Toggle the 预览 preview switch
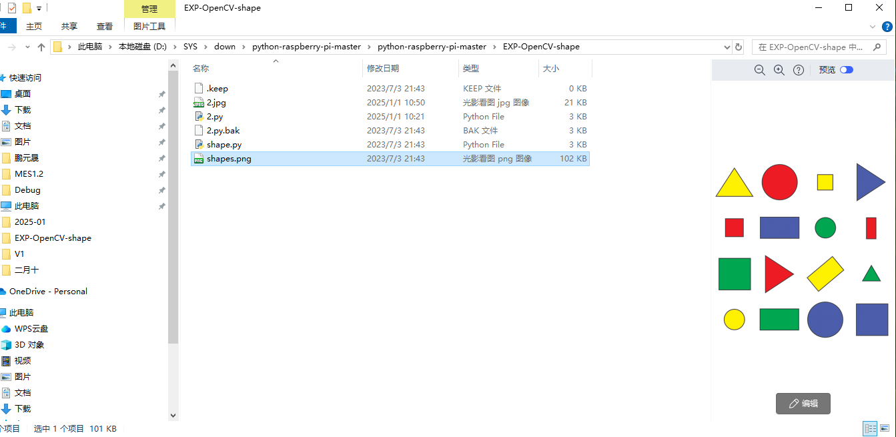 846,70
